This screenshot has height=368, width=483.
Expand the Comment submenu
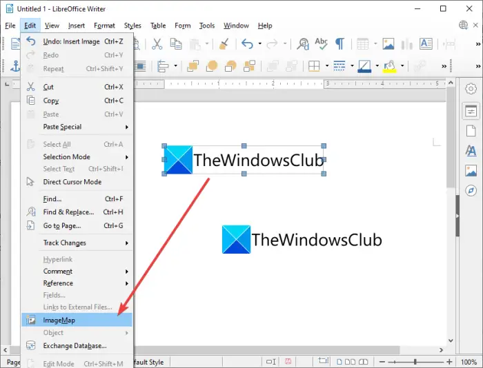click(77, 271)
